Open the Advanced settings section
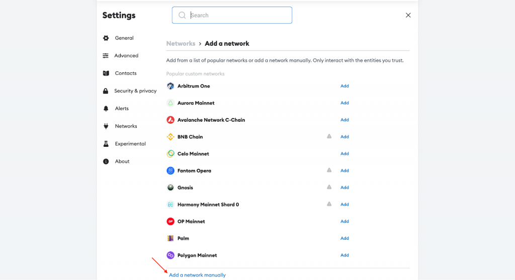 coord(126,56)
